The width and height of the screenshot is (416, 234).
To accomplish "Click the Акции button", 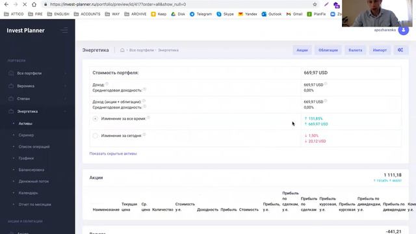I will pos(302,50).
